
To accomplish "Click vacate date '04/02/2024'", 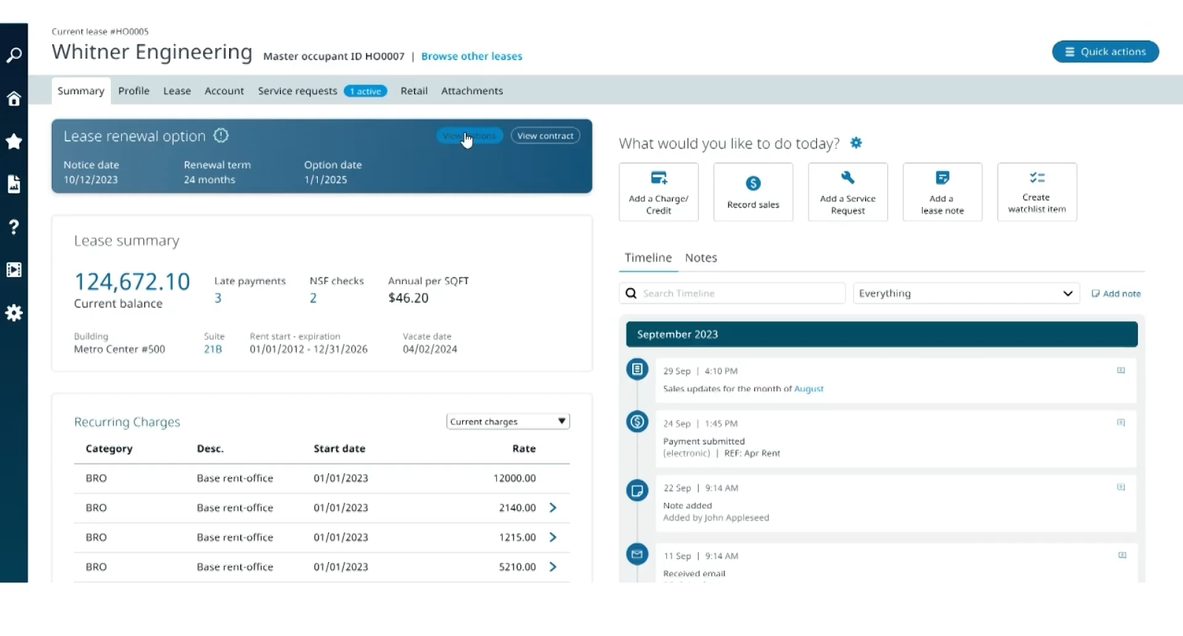I will click(x=430, y=349).
